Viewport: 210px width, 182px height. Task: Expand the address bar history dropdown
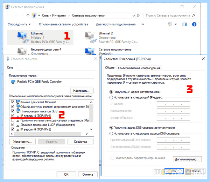134,15
